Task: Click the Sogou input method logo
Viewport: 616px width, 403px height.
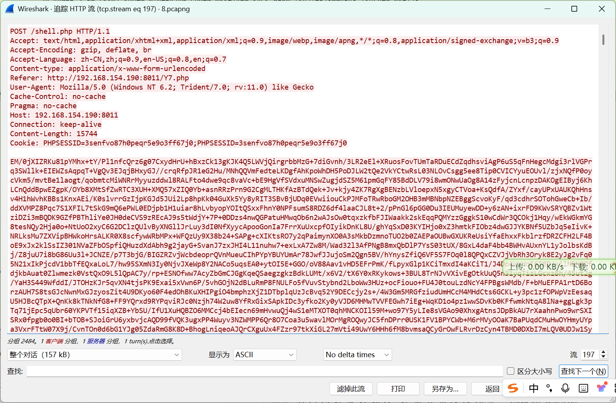Action: (513, 388)
